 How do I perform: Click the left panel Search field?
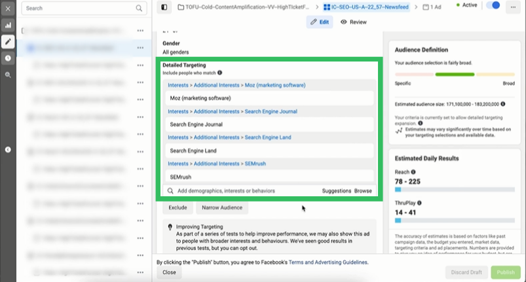[x=85, y=9]
